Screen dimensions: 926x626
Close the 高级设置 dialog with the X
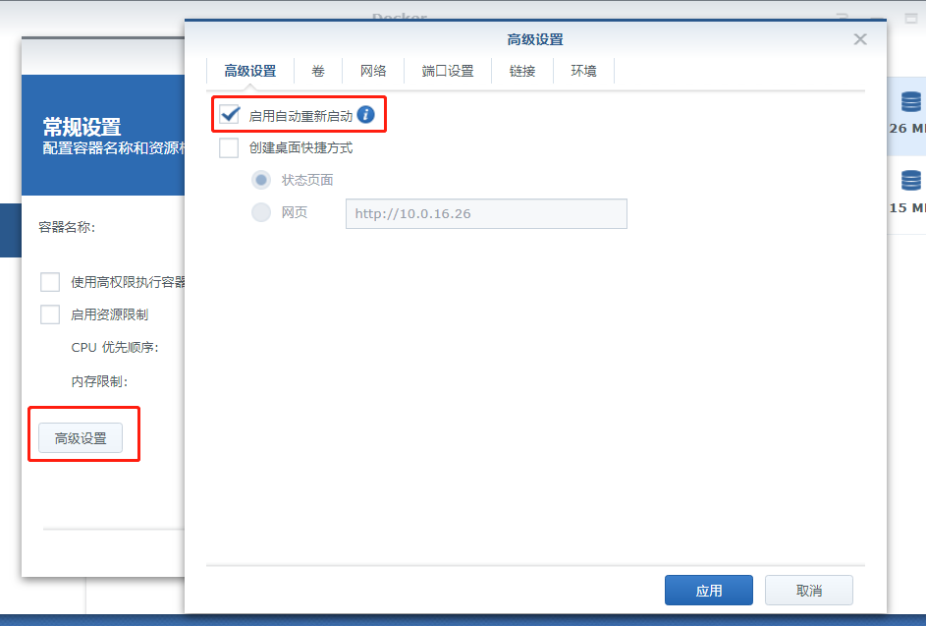tap(860, 39)
